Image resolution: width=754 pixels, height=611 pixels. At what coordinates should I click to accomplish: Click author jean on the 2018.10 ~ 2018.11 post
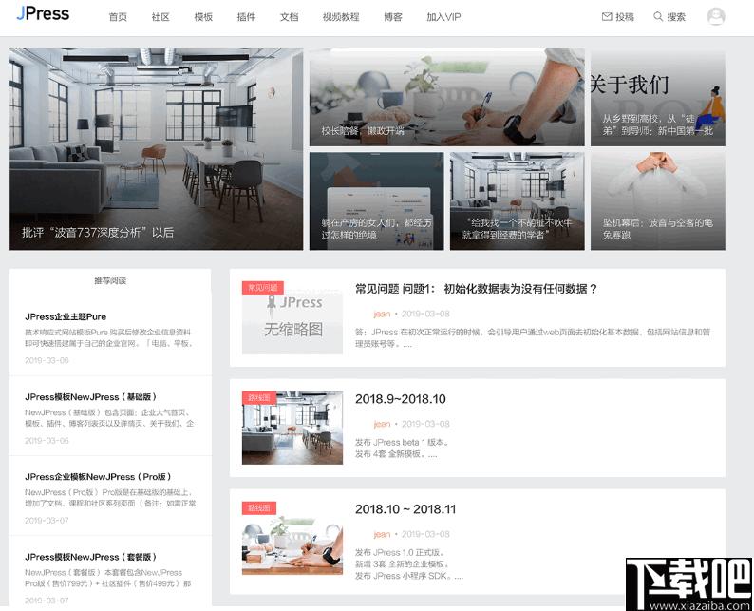(382, 534)
